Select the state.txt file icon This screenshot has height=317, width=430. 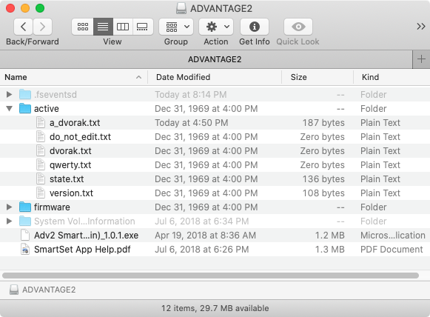click(41, 178)
